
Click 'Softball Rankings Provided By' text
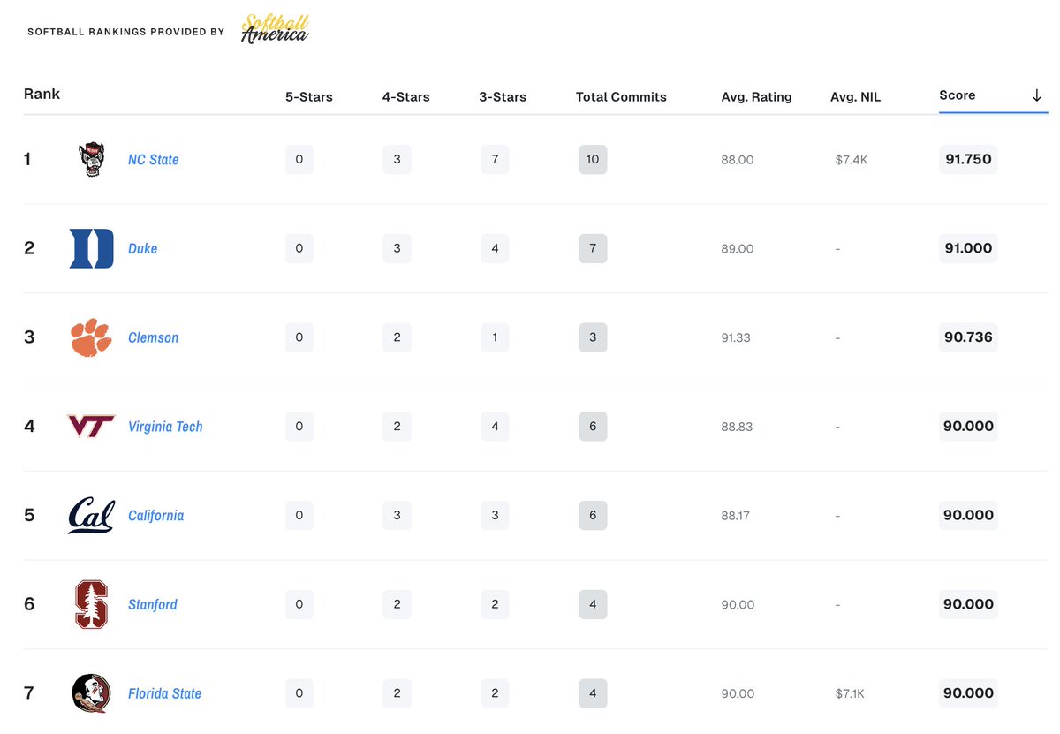pos(126,32)
